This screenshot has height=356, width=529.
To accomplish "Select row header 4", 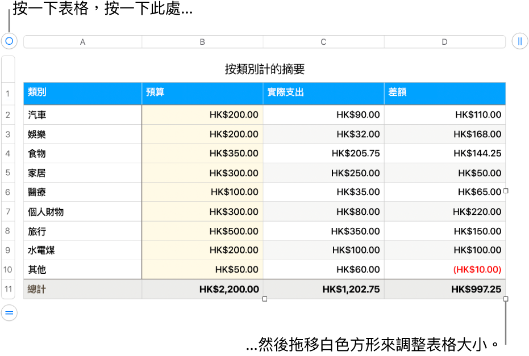I will click(x=8, y=154).
